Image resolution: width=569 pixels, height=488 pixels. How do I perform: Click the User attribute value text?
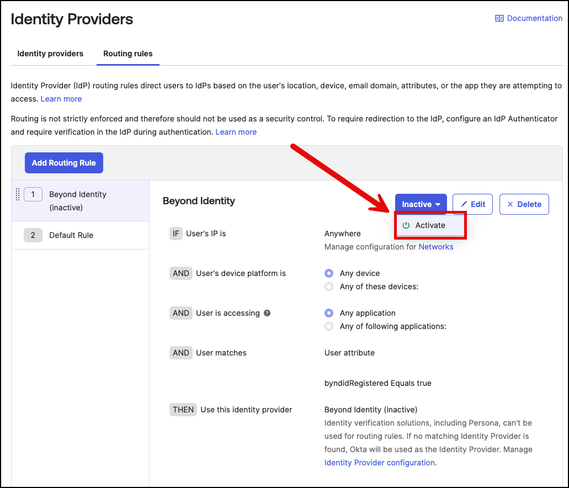[x=349, y=353]
